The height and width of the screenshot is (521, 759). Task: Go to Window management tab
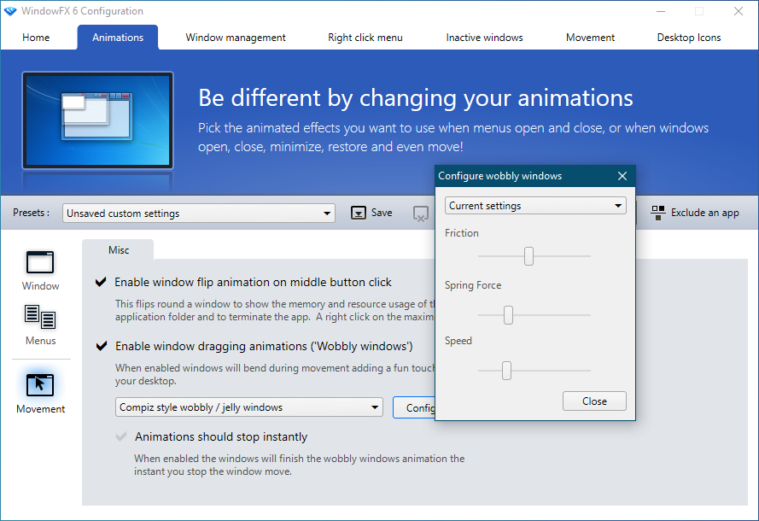236,38
